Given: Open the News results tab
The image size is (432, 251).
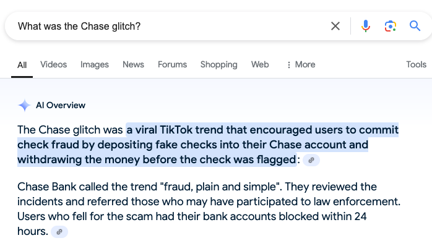Looking at the screenshot, I should tap(133, 64).
